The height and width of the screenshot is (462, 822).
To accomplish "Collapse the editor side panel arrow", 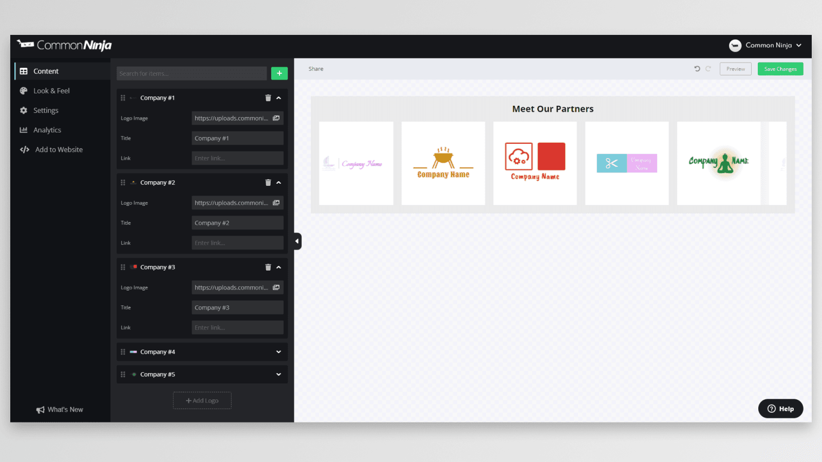I will click(x=297, y=241).
